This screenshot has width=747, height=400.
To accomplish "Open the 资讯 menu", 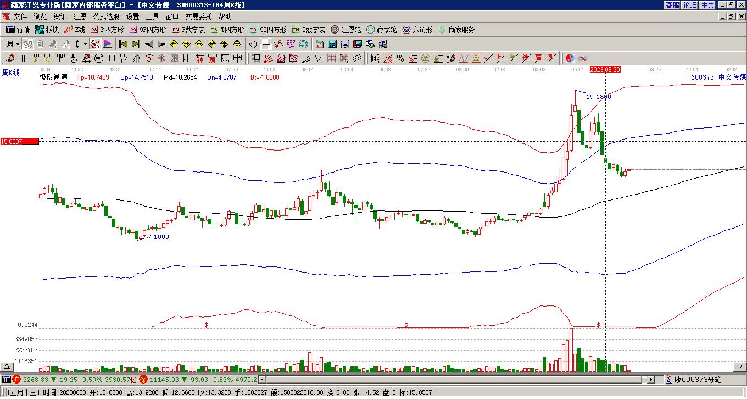I will (60, 16).
